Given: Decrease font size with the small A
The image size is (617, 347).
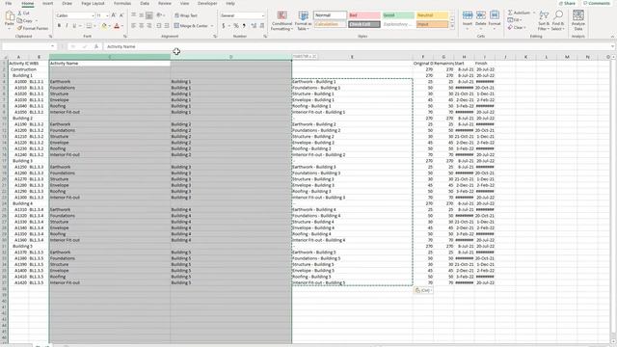Looking at the screenshot, I should (x=121, y=15).
